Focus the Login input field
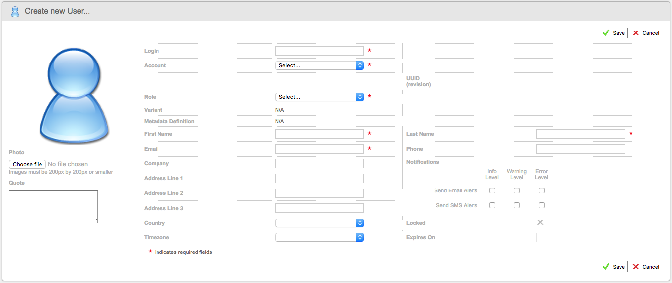Image resolution: width=672 pixels, height=283 pixels. coord(319,51)
